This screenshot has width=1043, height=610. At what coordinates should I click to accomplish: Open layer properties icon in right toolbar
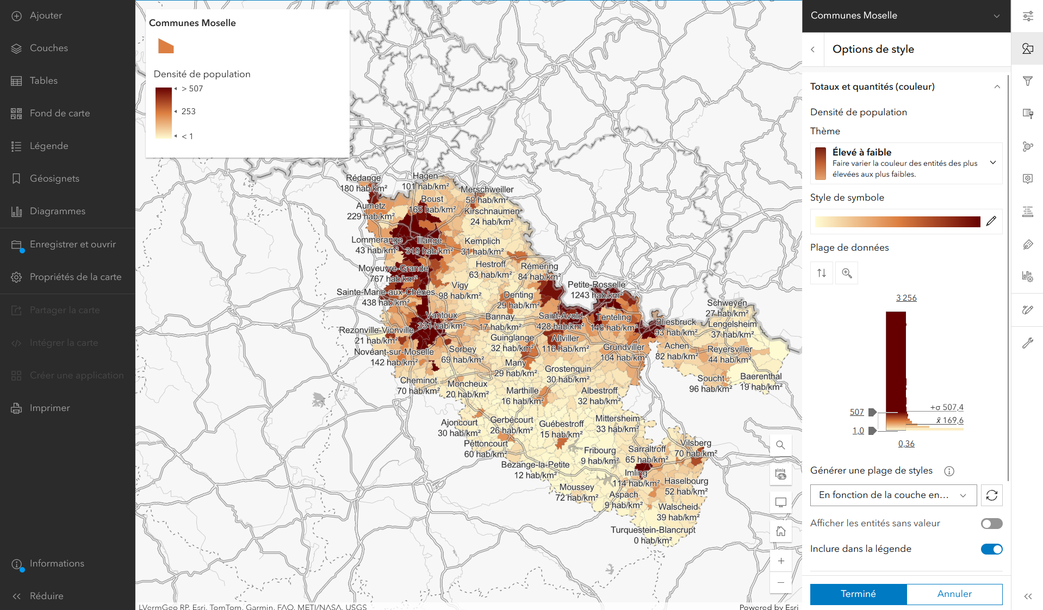point(1028,16)
